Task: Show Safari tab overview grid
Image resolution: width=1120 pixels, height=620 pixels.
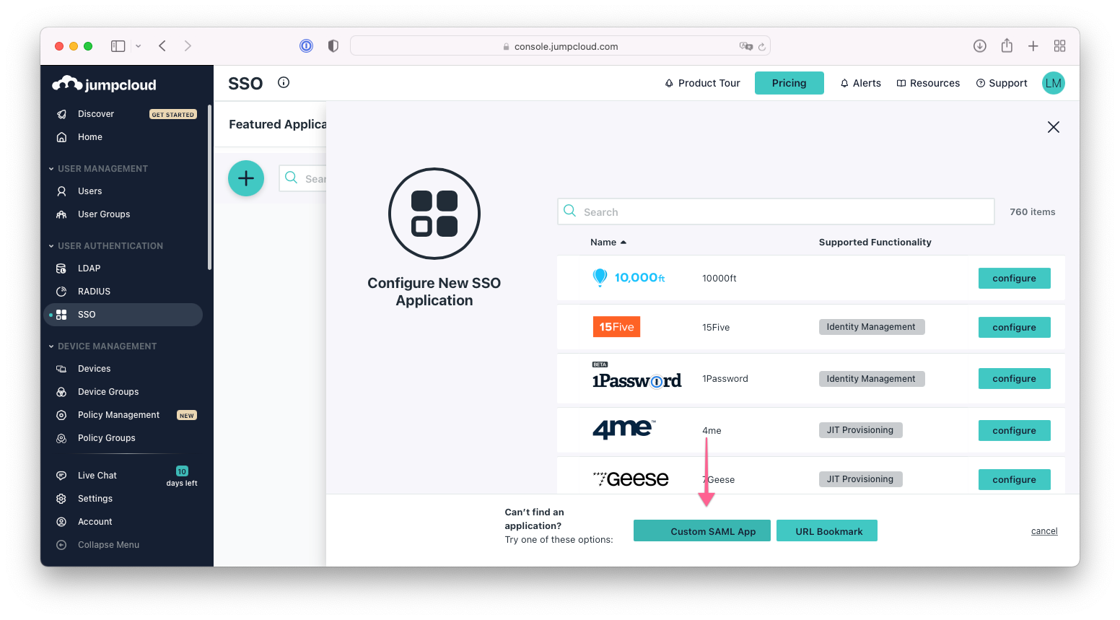Action: pyautogui.click(x=1059, y=46)
